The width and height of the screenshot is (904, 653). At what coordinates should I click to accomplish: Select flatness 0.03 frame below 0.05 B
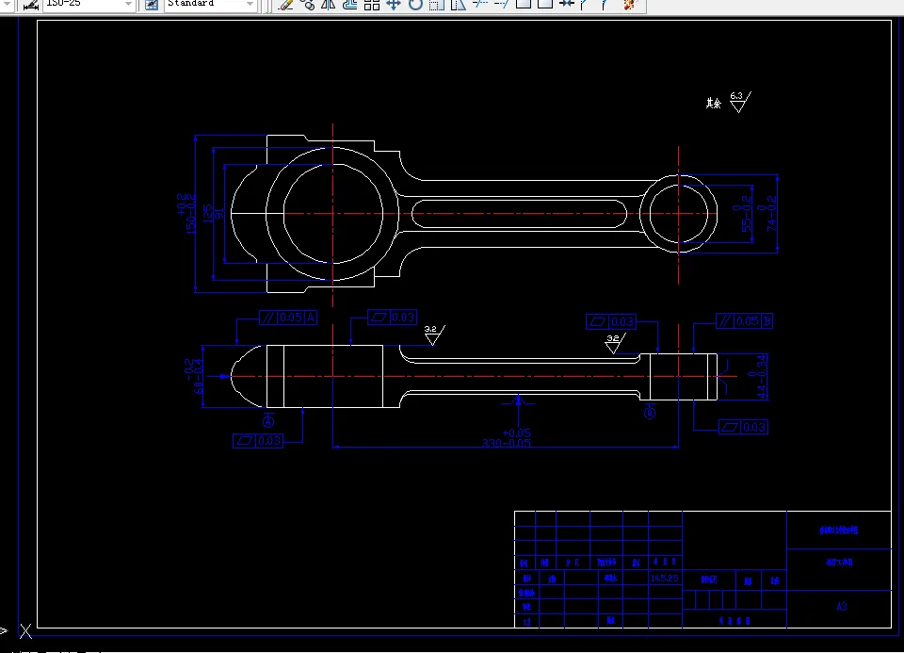743,427
